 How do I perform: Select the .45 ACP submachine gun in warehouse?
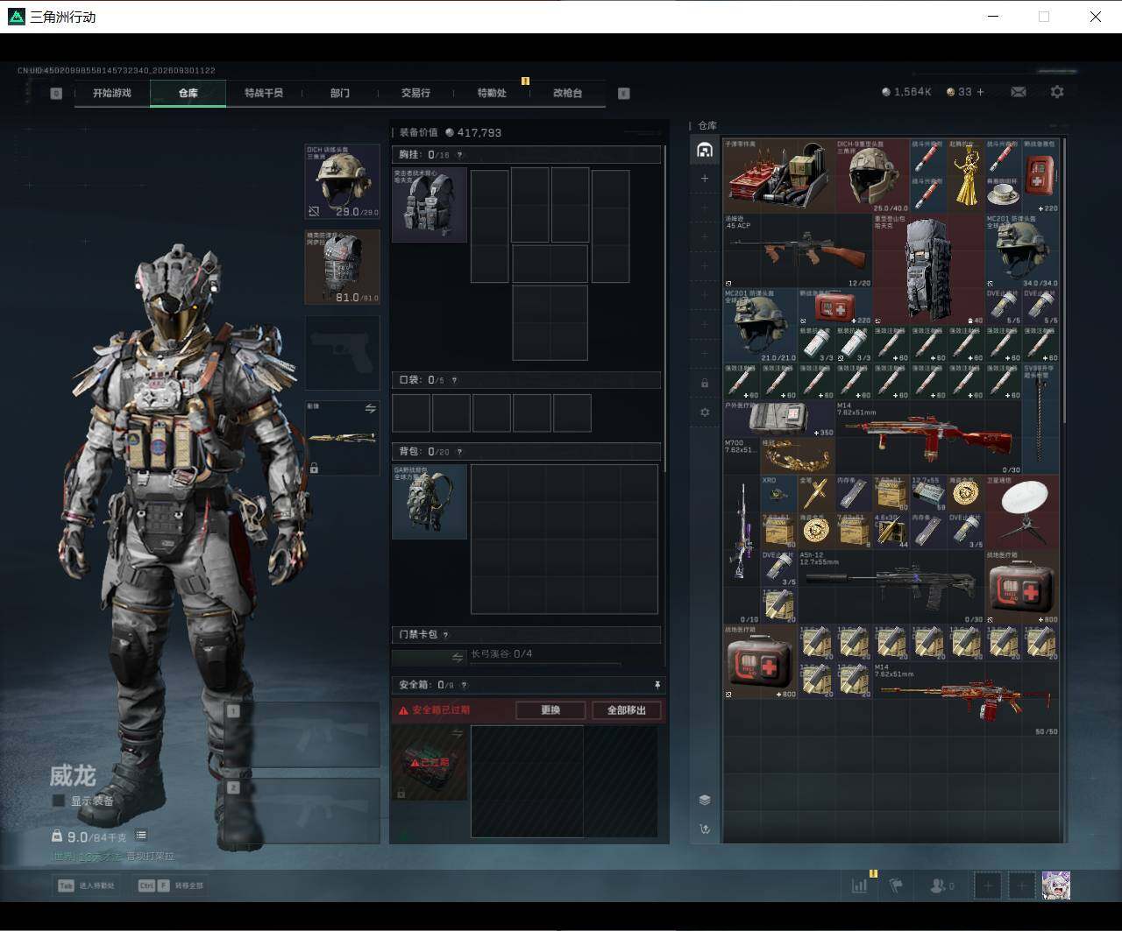(798, 251)
